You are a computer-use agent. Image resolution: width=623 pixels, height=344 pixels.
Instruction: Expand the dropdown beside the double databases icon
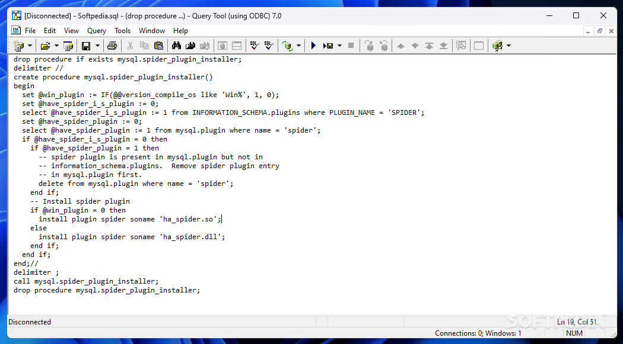508,46
